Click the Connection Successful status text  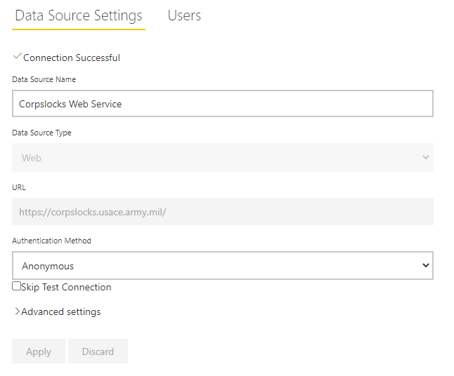coord(72,58)
